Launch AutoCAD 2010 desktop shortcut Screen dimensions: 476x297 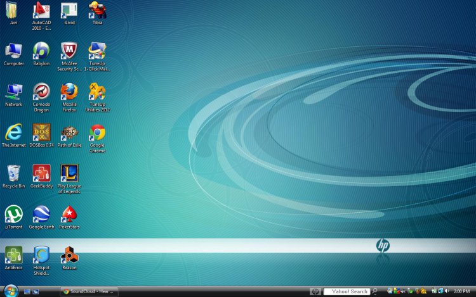[41, 16]
